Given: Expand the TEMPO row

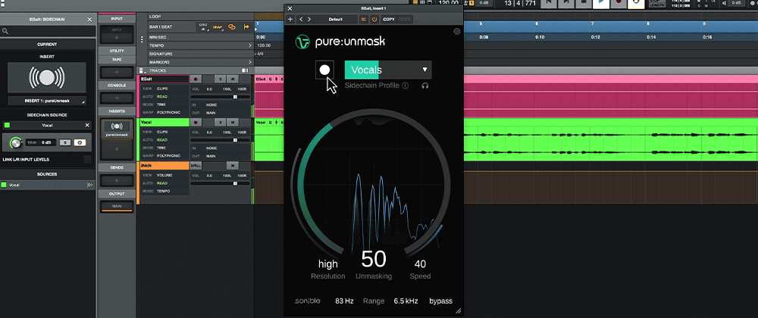Looking at the screenshot, I should click(250, 45).
